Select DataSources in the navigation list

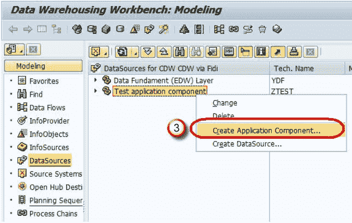[50, 161]
